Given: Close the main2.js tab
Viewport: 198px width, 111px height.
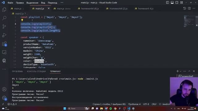Looking at the screenshot, I should pyautogui.click(x=49, y=8).
